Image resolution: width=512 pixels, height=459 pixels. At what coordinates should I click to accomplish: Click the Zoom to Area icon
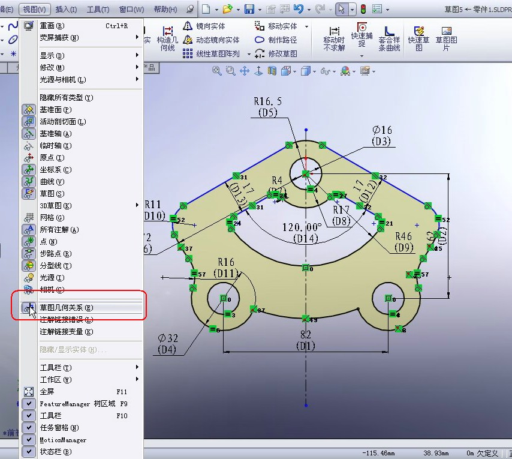tap(231, 71)
